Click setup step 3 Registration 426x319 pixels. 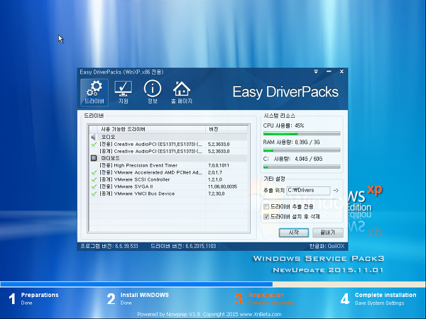click(264, 298)
